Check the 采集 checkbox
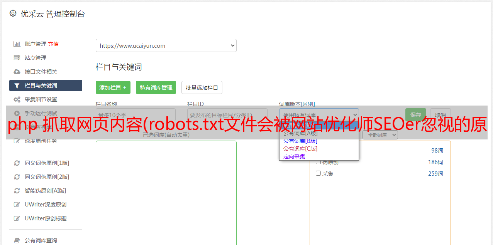Screen dimensions: 493x245 coord(319,173)
